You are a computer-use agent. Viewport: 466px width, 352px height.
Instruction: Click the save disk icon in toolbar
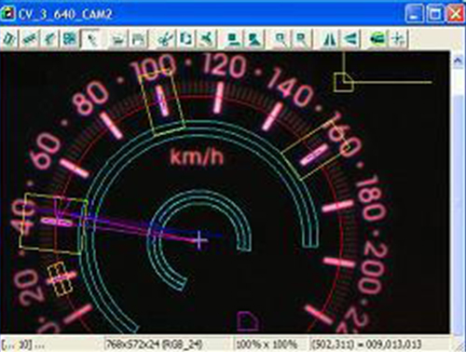tap(139, 39)
